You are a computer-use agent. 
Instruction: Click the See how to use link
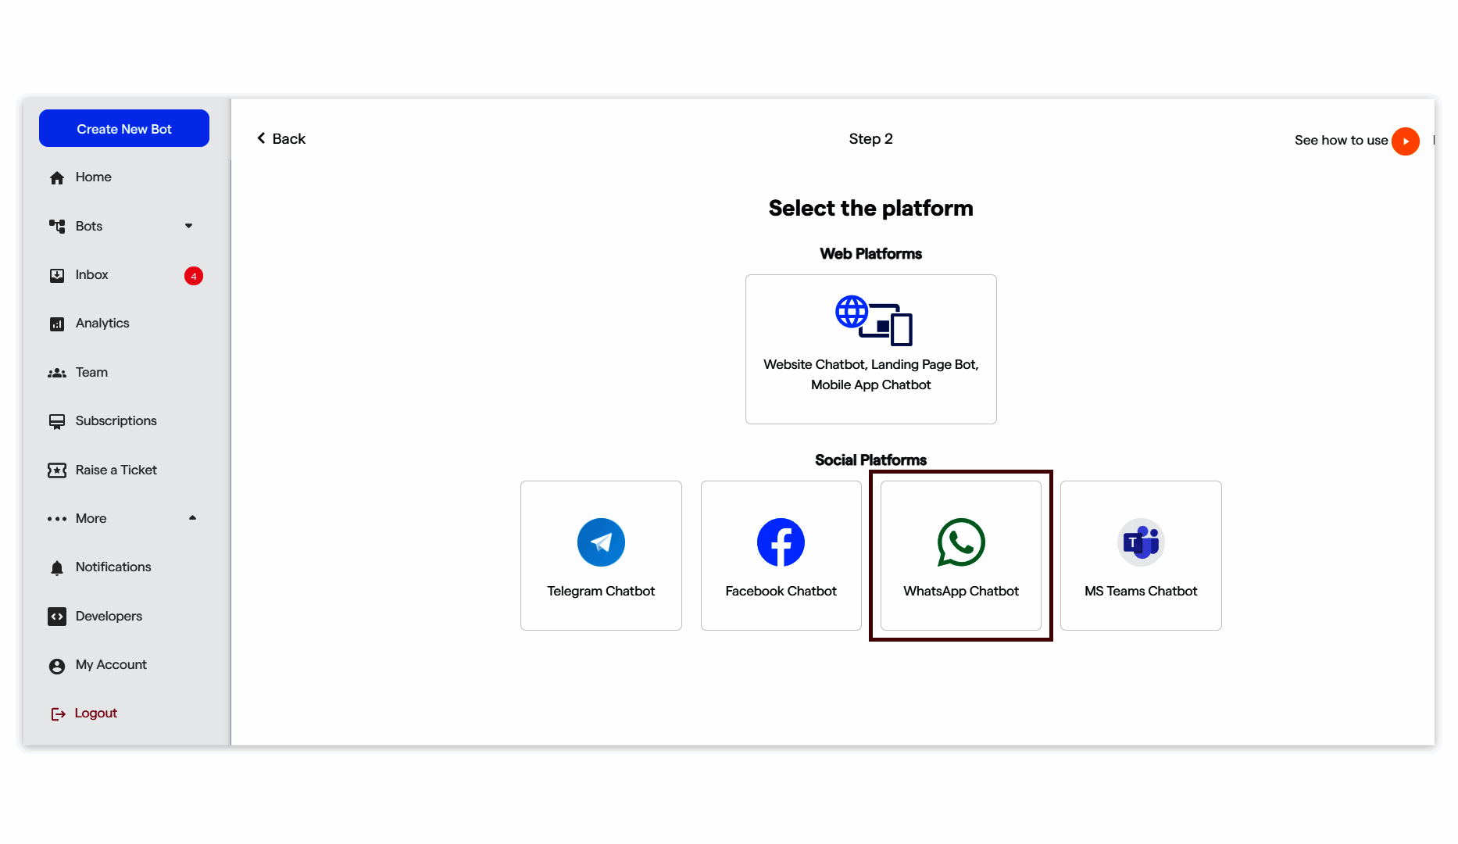1341,141
